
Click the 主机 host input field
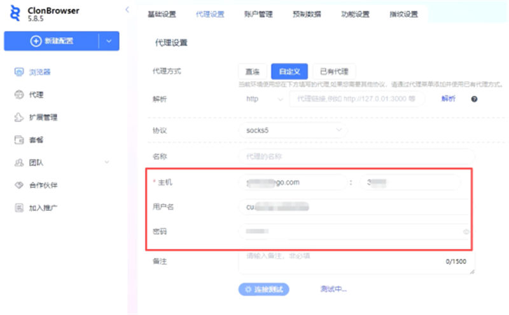(x=293, y=182)
